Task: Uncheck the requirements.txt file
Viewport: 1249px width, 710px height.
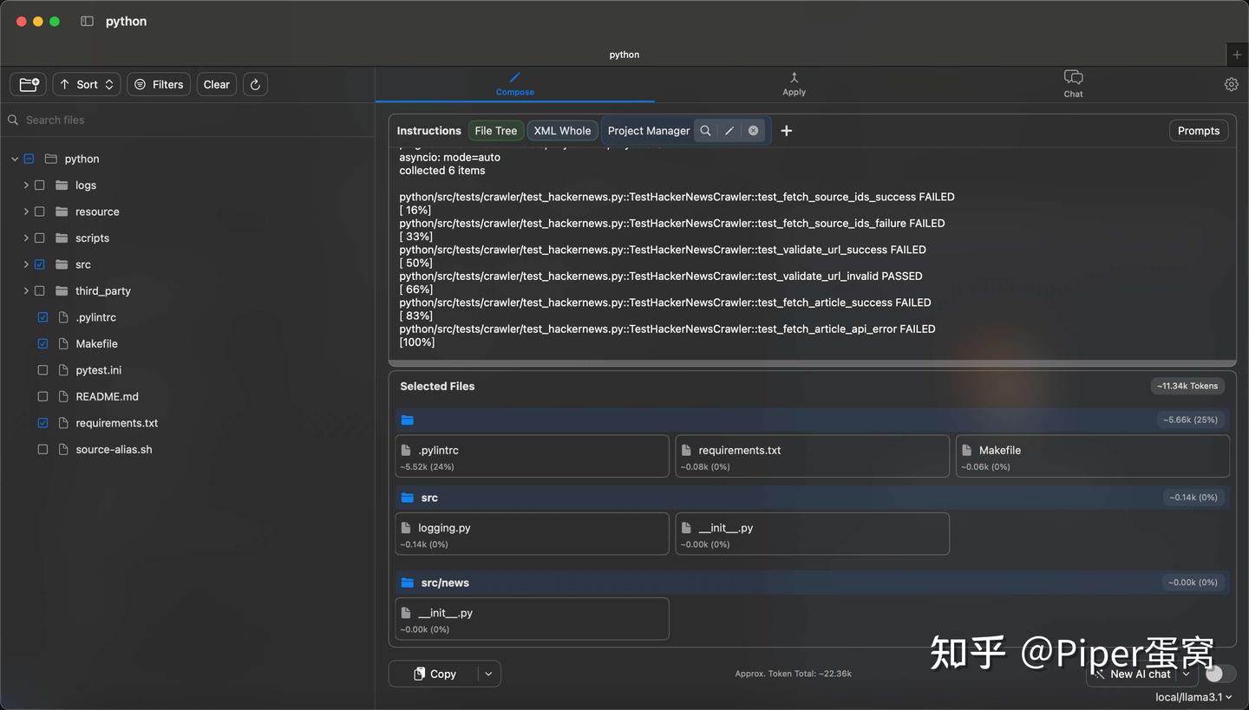Action: (x=42, y=422)
